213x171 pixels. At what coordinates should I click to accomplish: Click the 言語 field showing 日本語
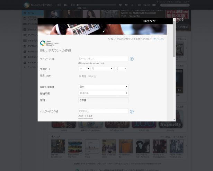click(103, 100)
